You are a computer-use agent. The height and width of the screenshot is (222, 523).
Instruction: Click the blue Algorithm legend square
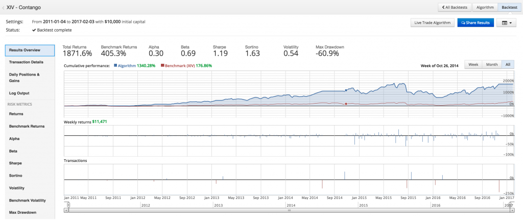pyautogui.click(x=116, y=66)
